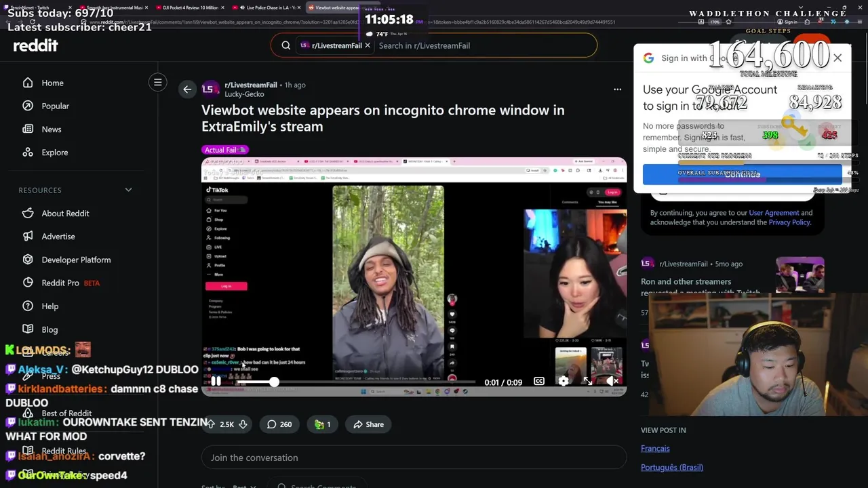Downvote the post
The height and width of the screenshot is (488, 868).
tap(243, 424)
